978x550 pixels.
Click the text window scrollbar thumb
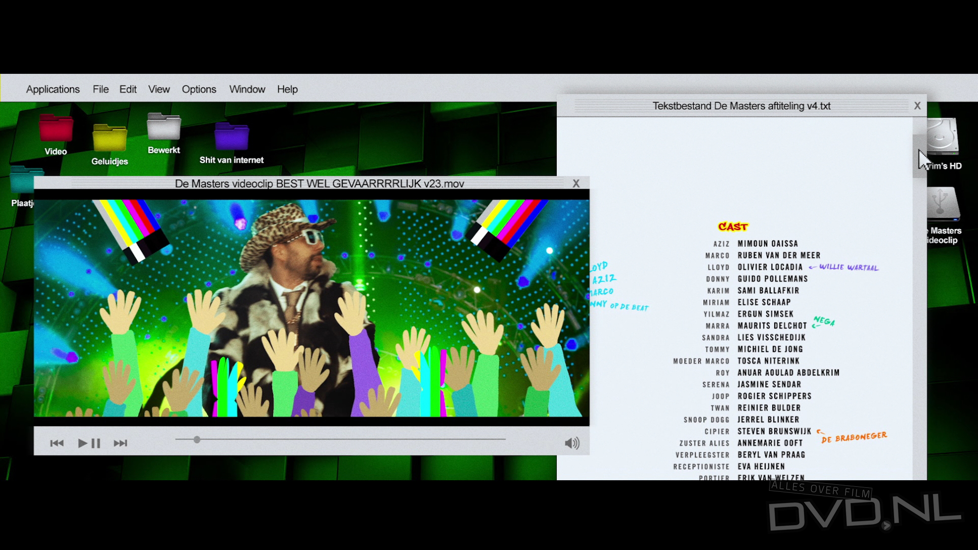click(x=919, y=156)
